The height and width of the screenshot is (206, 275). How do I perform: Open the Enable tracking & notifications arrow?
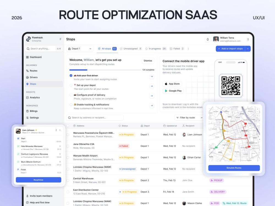coord(152,106)
